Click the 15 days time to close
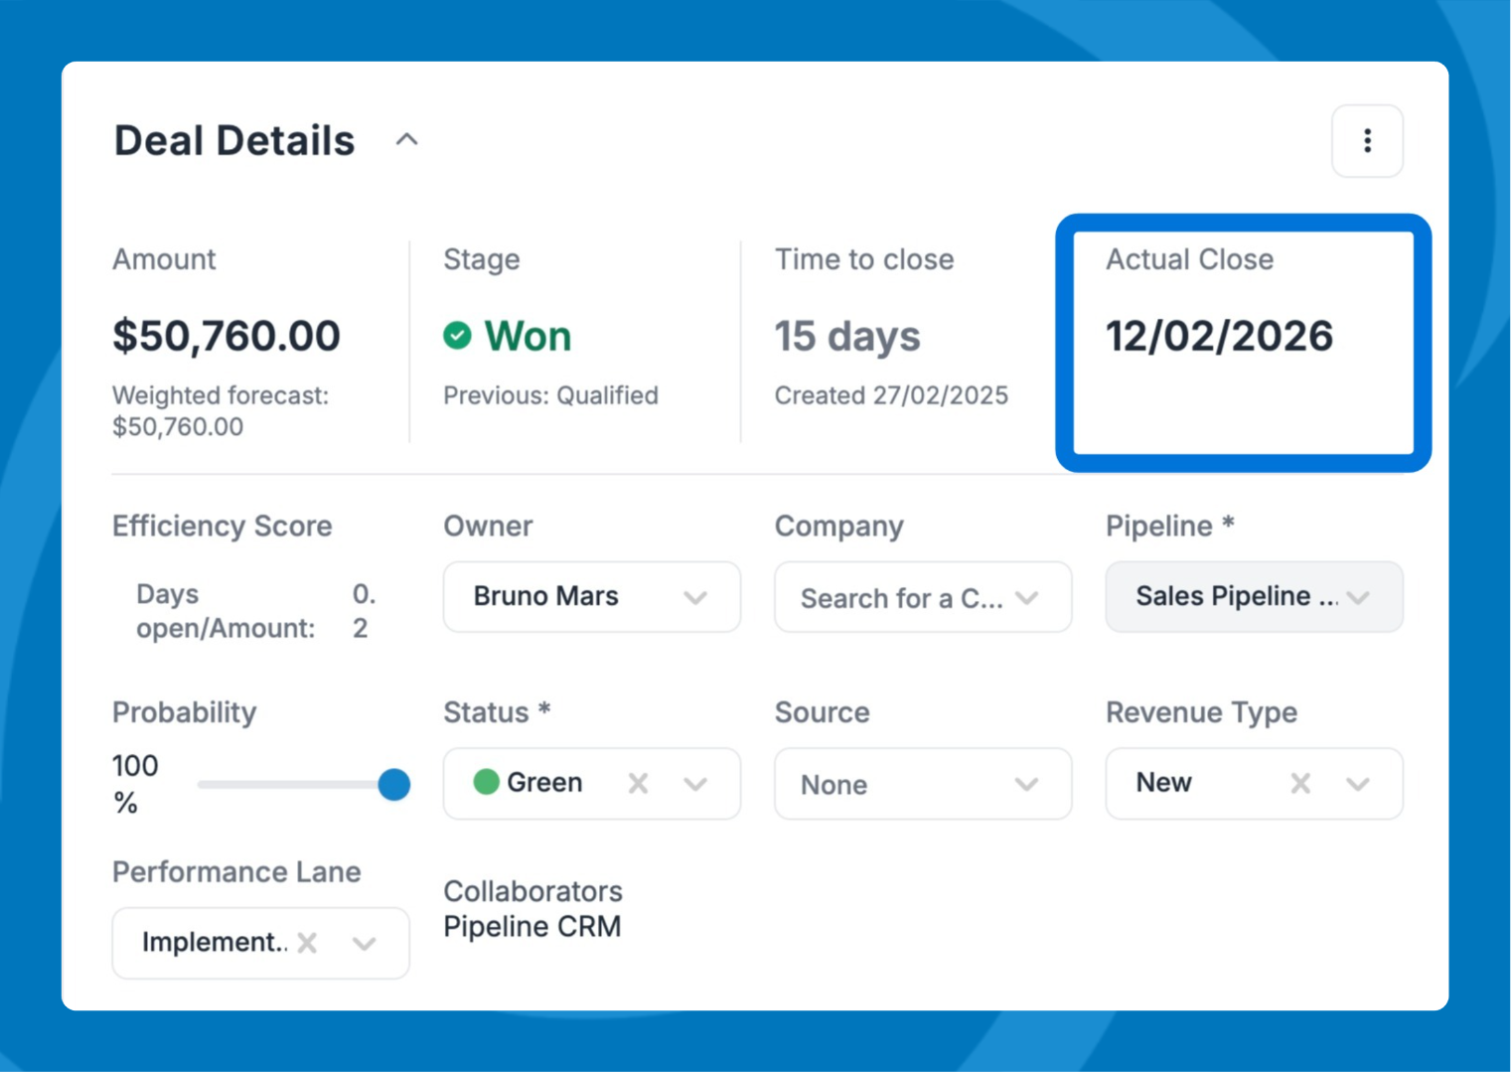This screenshot has width=1511, height=1073. click(847, 337)
